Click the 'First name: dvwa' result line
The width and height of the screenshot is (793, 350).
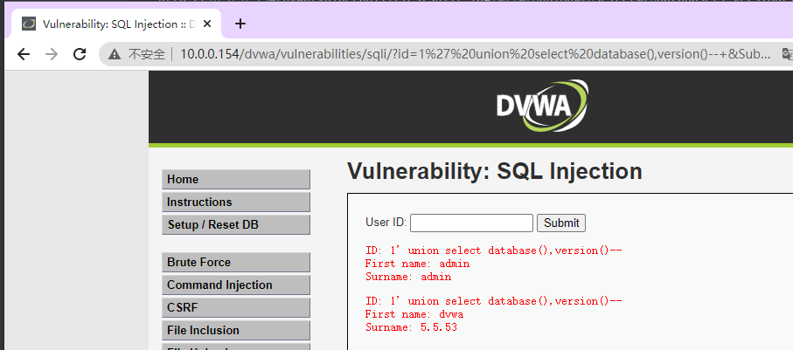coord(414,314)
